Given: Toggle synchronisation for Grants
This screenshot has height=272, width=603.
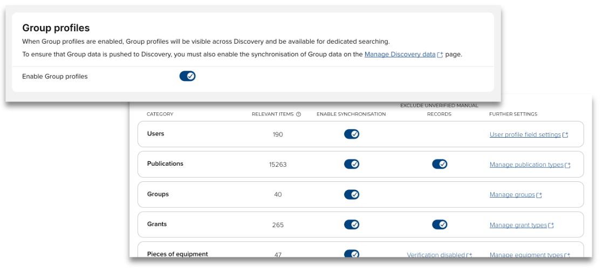Looking at the screenshot, I should [x=352, y=225].
